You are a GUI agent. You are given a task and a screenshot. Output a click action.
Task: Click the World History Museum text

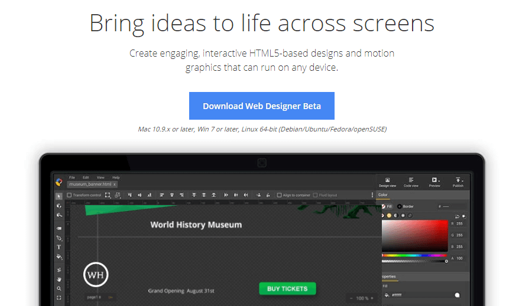click(196, 225)
